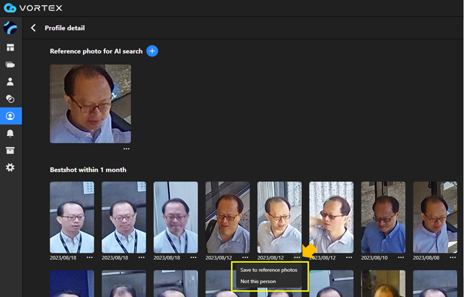464x297 pixels.
Task: Select the single person icon in the sidebar
Action: pyautogui.click(x=10, y=82)
